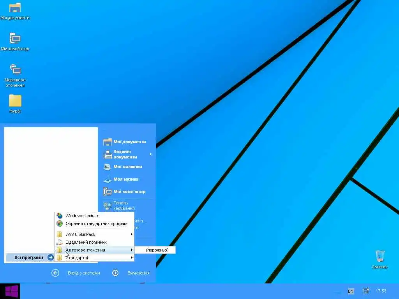Click the Мої малюнки icon
This screenshot has width=399, height=299.
pos(108,167)
